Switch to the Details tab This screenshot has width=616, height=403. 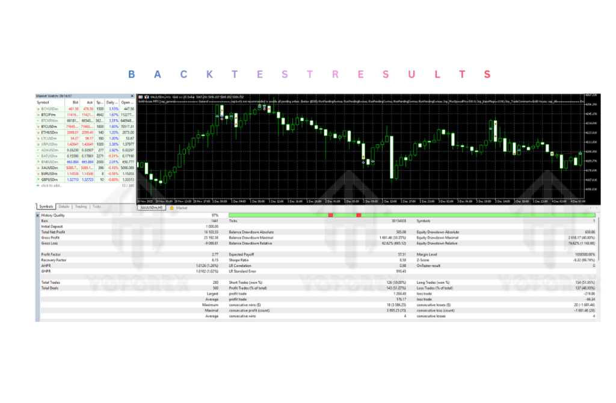point(64,207)
